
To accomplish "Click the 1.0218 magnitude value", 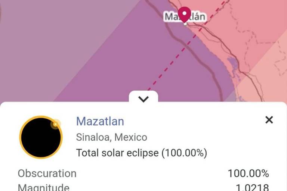I will [x=252, y=188].
